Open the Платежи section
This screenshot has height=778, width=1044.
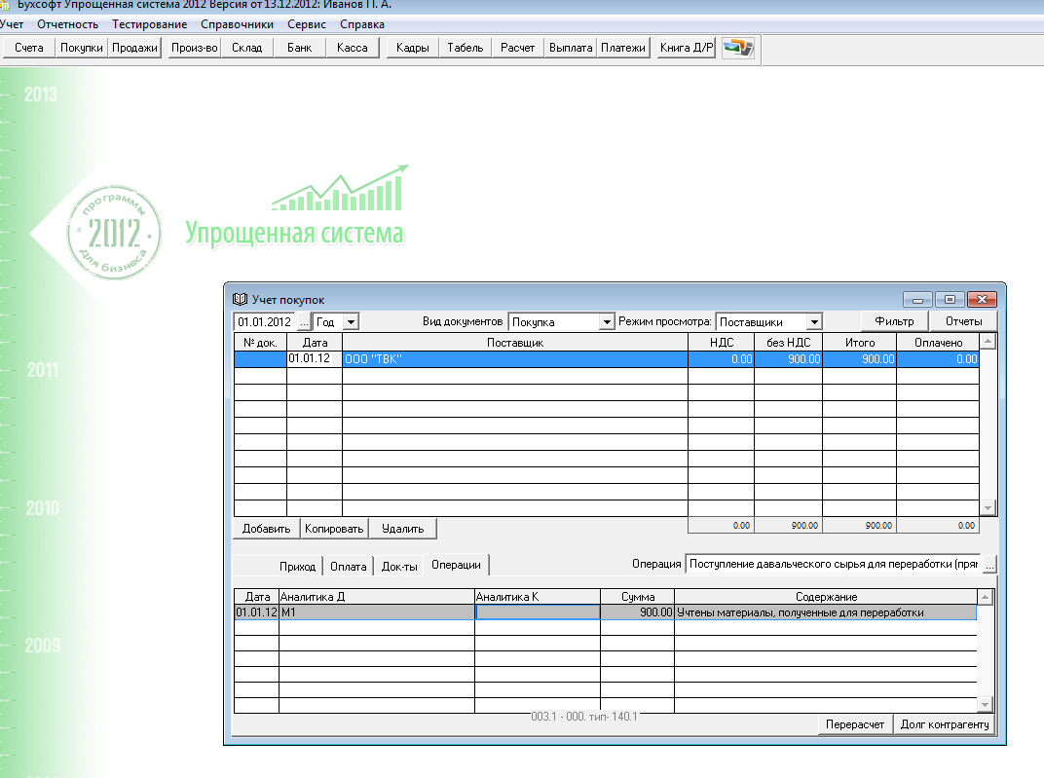pos(623,48)
